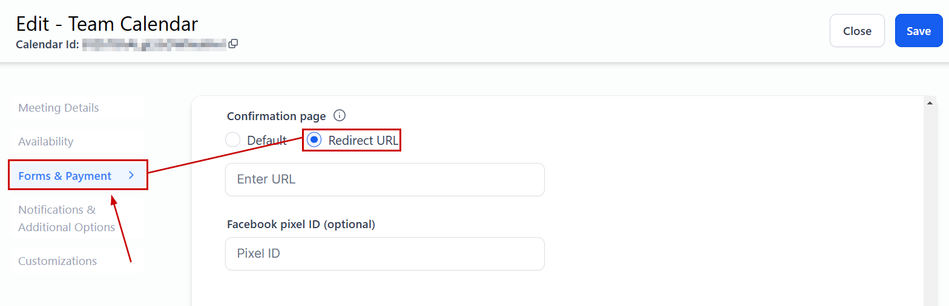Click the chevron arrow beside Forms & Payment

131,176
